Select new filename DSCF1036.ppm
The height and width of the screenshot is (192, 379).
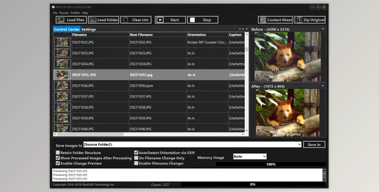pos(141,86)
